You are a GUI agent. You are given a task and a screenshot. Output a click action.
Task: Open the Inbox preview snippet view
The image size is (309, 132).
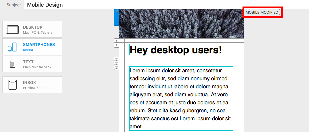tap(32, 85)
